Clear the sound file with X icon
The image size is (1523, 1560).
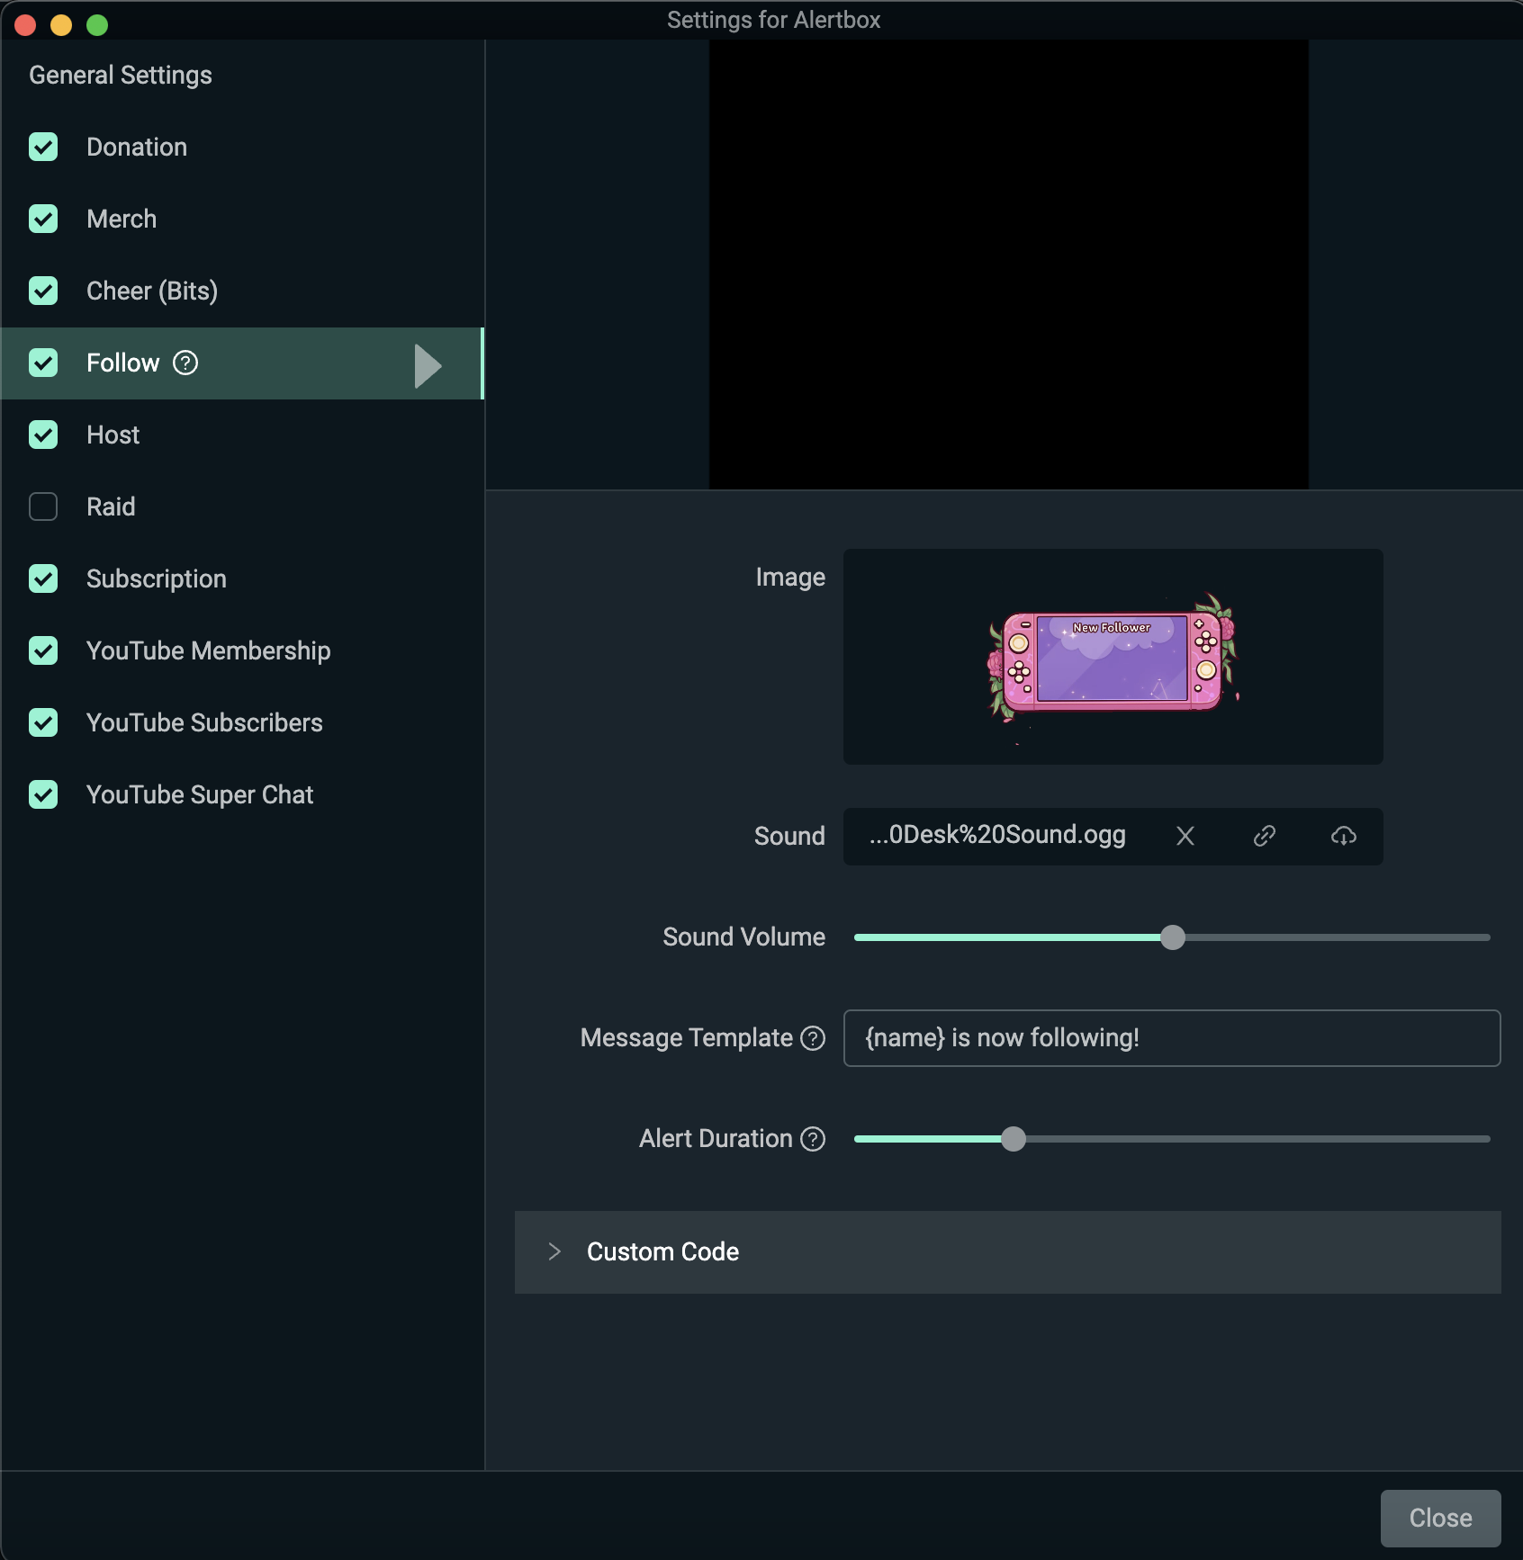pos(1185,837)
